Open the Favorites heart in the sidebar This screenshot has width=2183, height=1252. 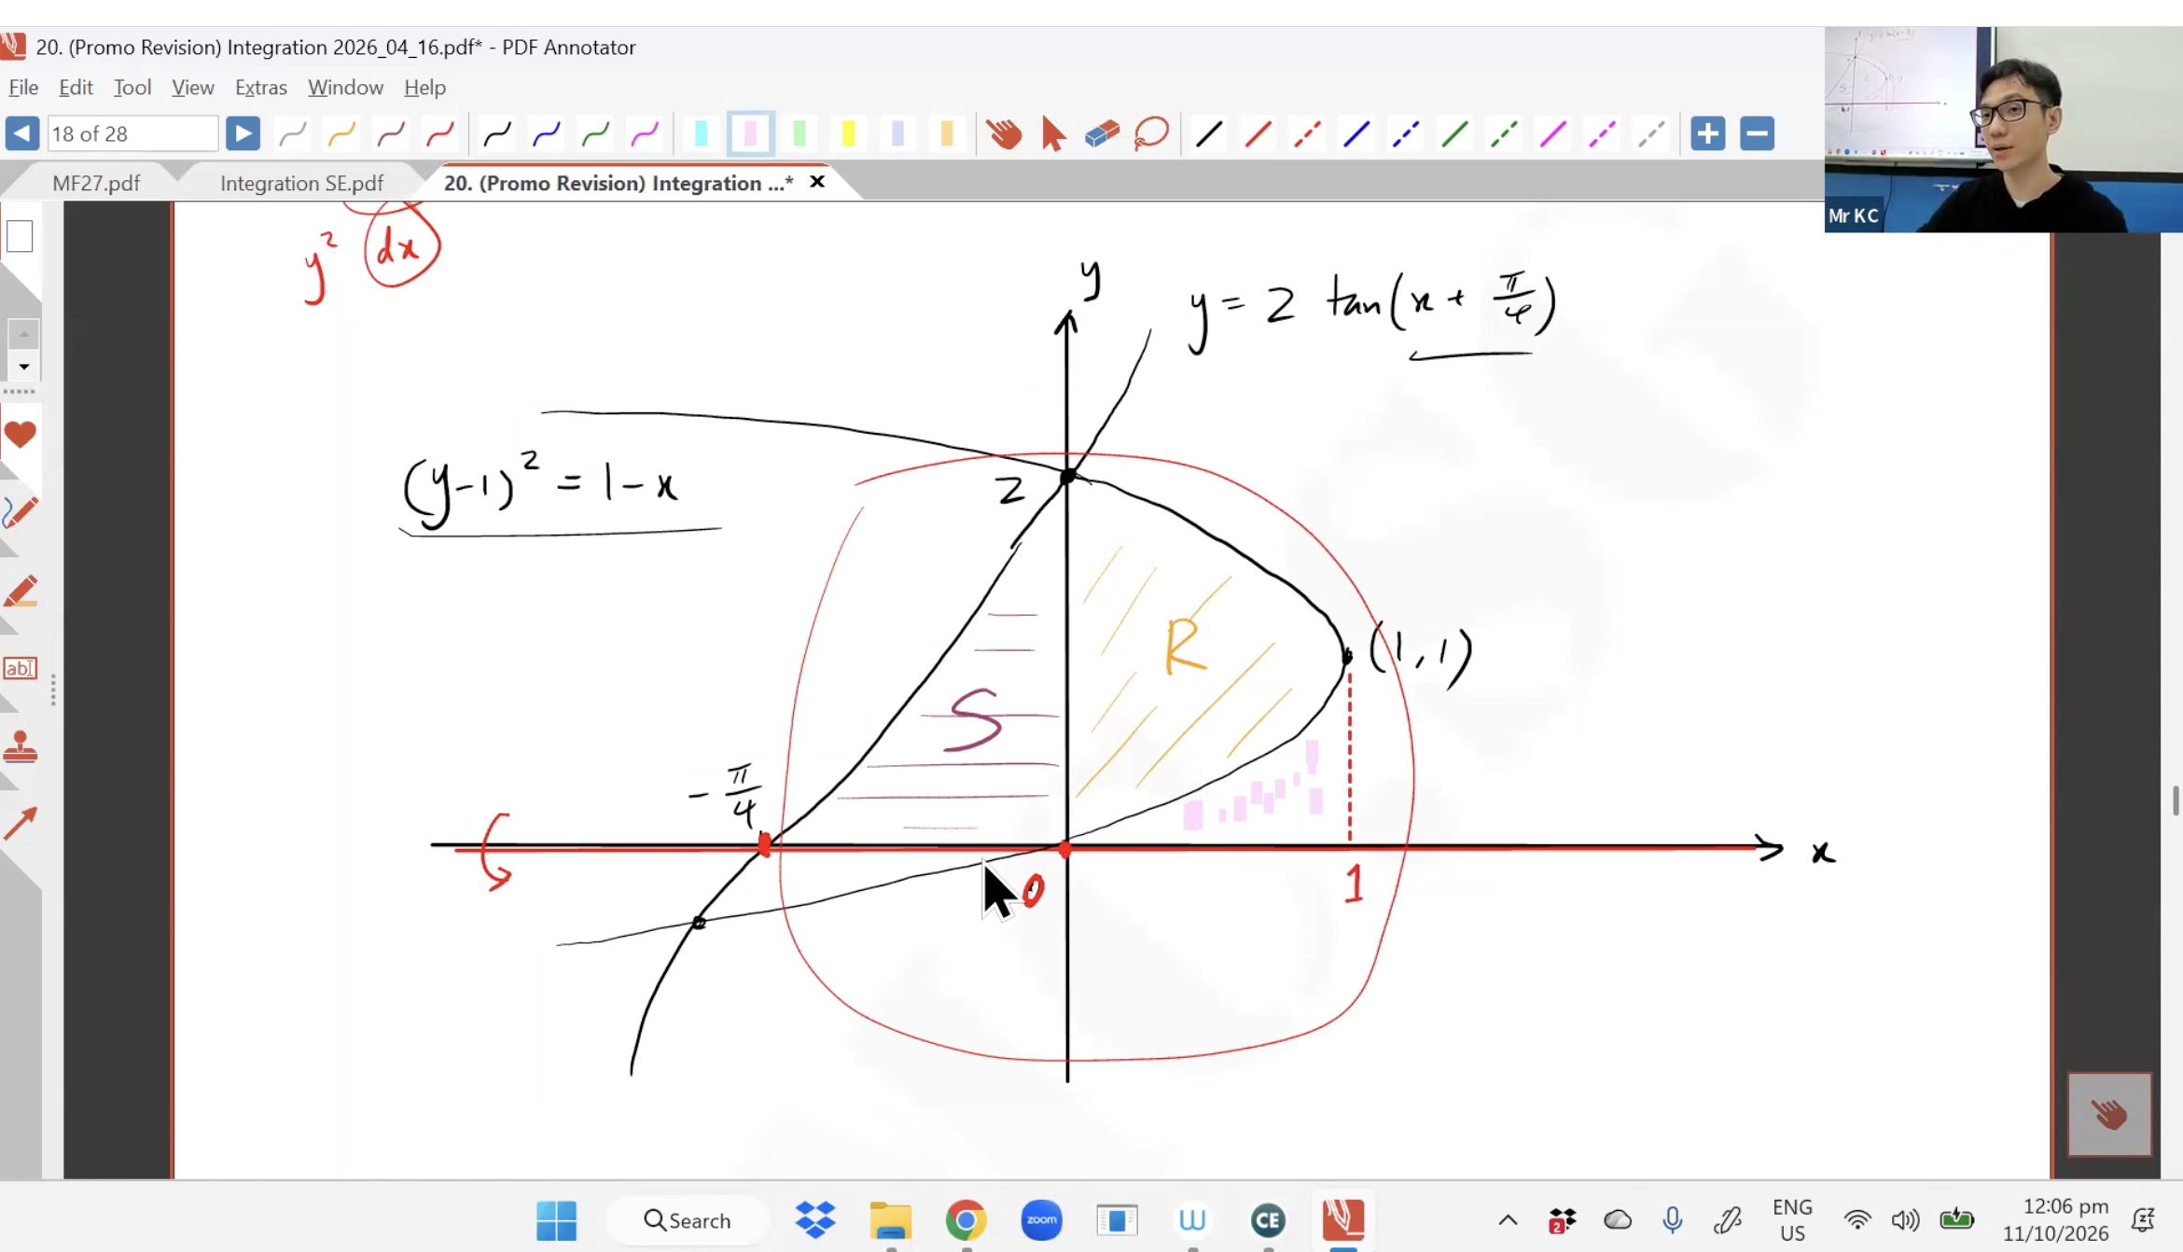coord(20,435)
